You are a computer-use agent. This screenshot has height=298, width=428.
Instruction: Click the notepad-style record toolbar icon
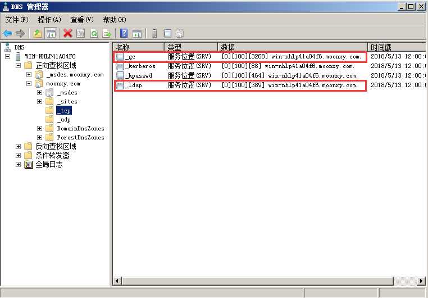coord(167,33)
